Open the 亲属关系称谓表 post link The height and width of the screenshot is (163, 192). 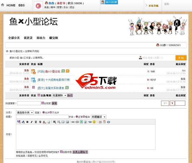click(x=55, y=88)
